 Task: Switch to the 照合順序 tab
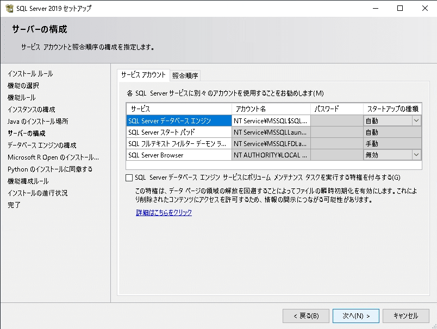tap(185, 75)
